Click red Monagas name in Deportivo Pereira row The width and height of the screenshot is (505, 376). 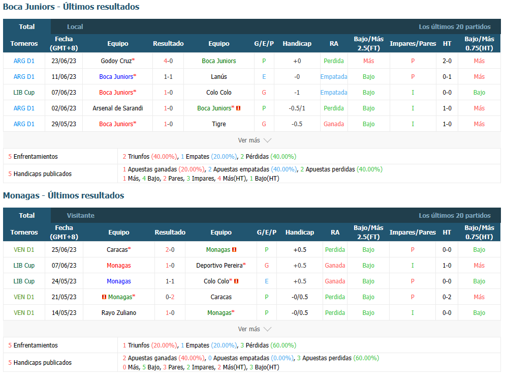[119, 266]
